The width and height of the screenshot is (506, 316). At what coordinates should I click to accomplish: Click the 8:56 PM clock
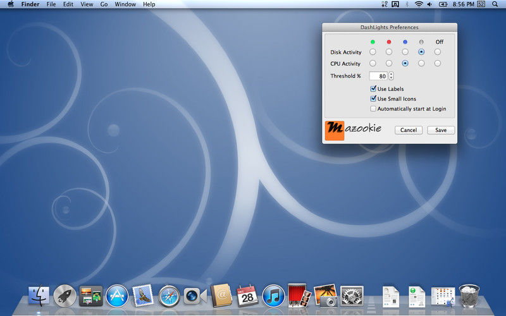[x=463, y=4]
